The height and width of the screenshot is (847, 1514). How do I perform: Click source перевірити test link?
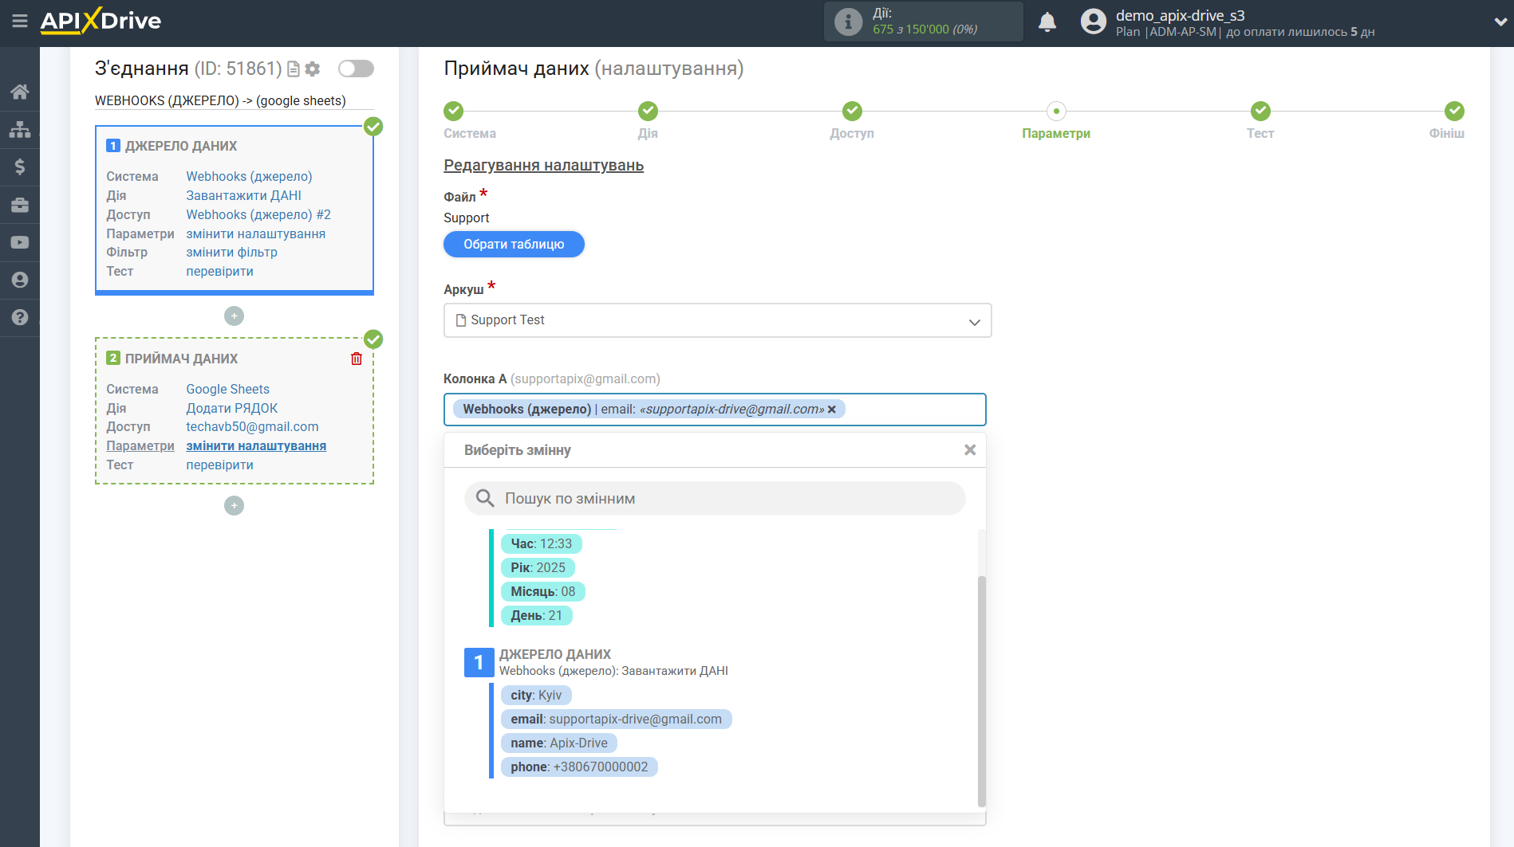click(219, 272)
